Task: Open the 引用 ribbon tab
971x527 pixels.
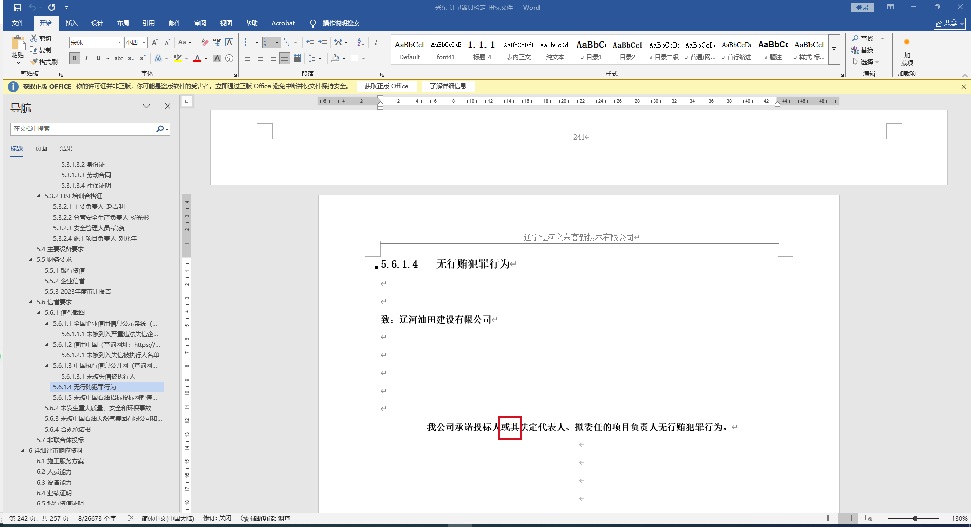Action: 149,23
